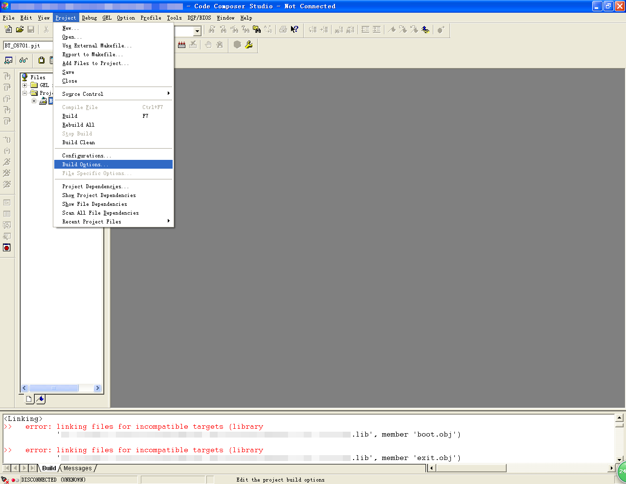Click the yellow clipboard icon near glasses
The height and width of the screenshot is (484, 626).
42,60
